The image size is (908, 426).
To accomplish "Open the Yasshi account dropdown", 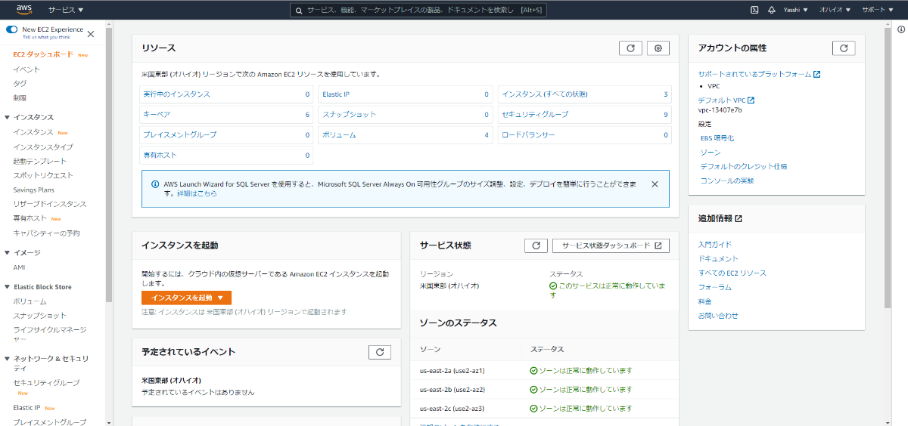I will click(x=795, y=10).
